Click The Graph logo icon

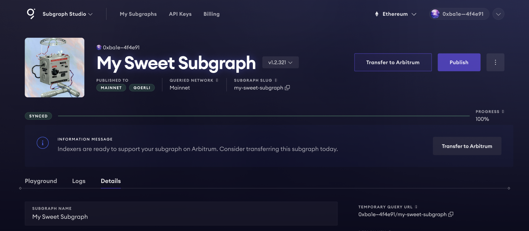click(x=31, y=14)
